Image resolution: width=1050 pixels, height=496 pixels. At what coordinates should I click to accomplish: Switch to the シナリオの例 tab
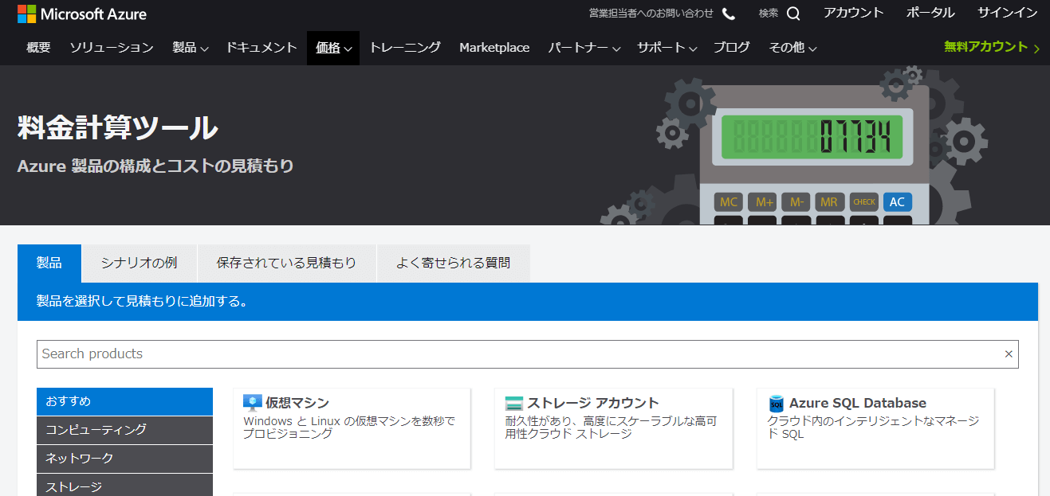(139, 263)
